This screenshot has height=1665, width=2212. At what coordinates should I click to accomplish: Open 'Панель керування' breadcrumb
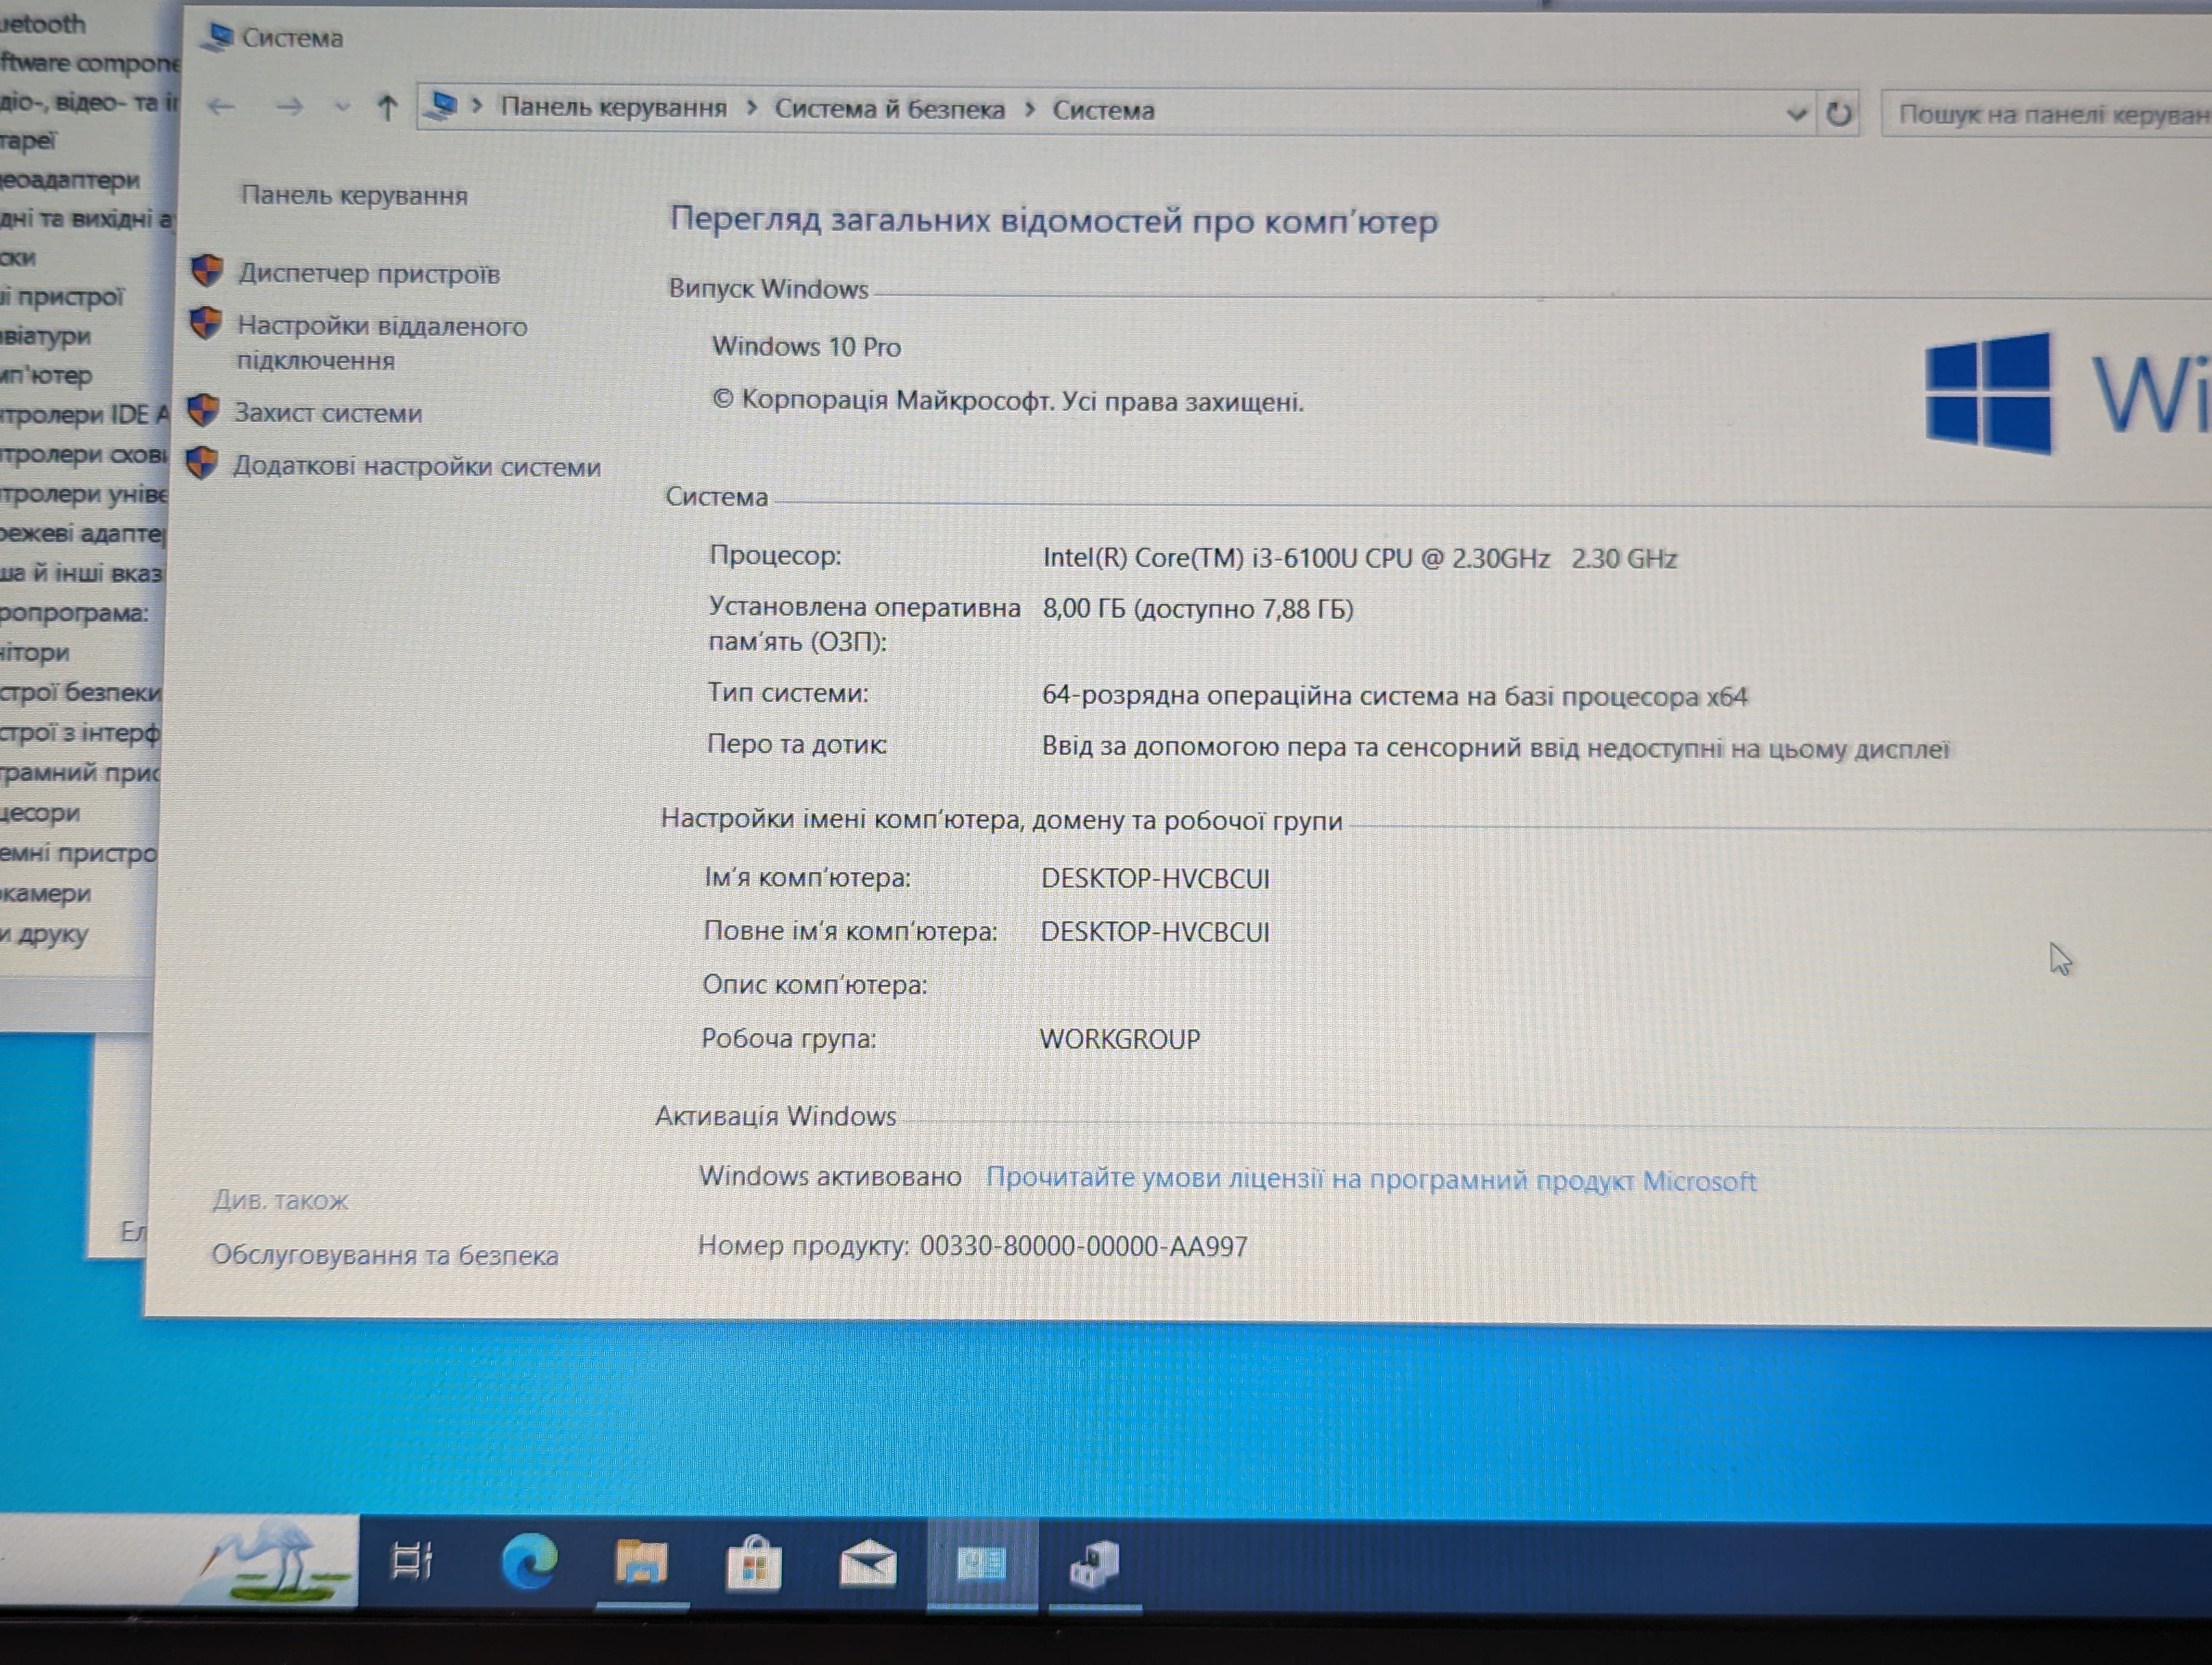point(613,108)
